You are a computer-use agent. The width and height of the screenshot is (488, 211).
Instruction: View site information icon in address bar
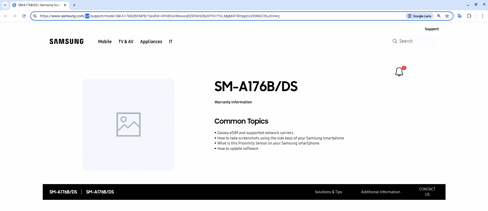coord(35,16)
